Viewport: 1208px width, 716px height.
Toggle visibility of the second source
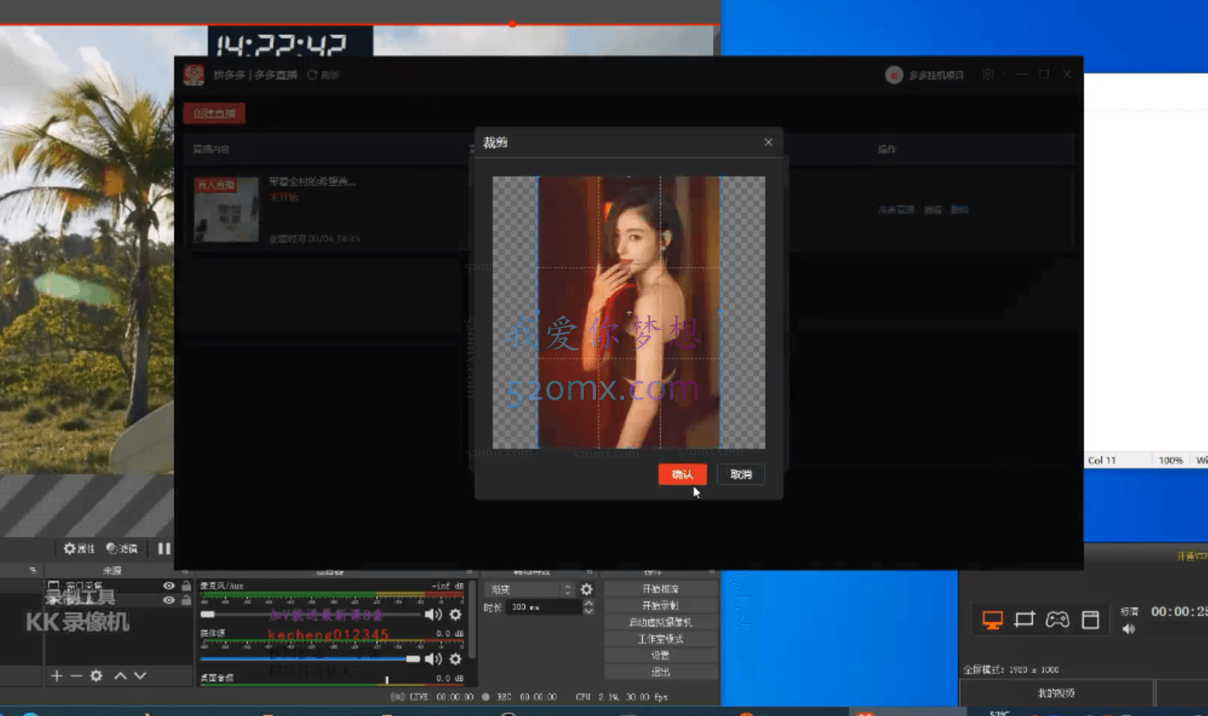point(169,600)
